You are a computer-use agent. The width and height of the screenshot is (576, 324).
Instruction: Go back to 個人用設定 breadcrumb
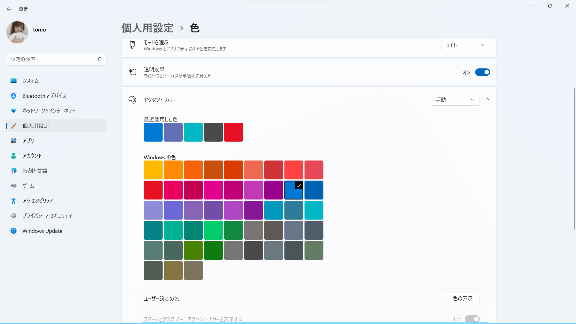(x=147, y=28)
